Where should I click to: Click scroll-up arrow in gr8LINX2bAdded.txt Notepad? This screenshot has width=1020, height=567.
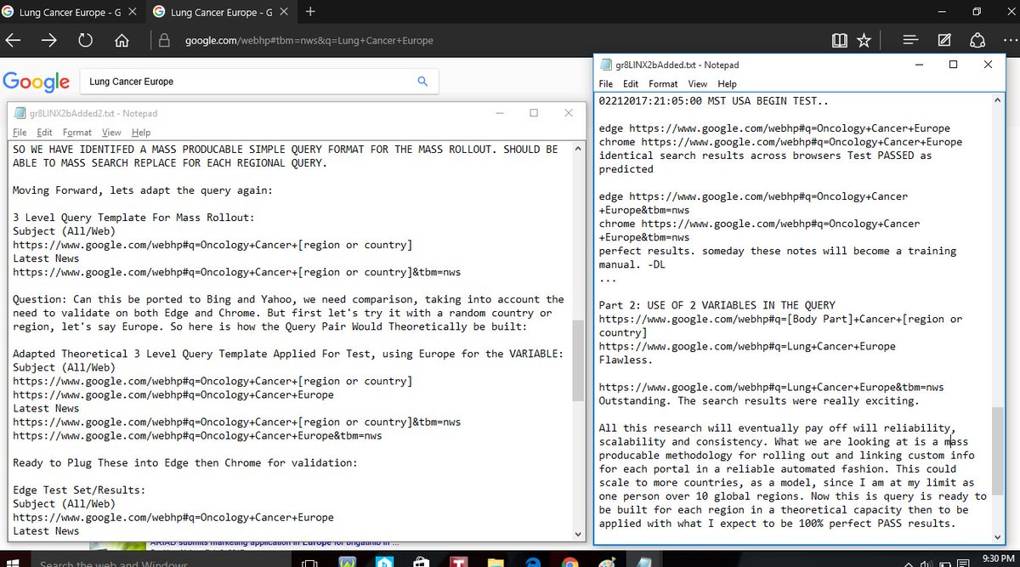point(998,99)
